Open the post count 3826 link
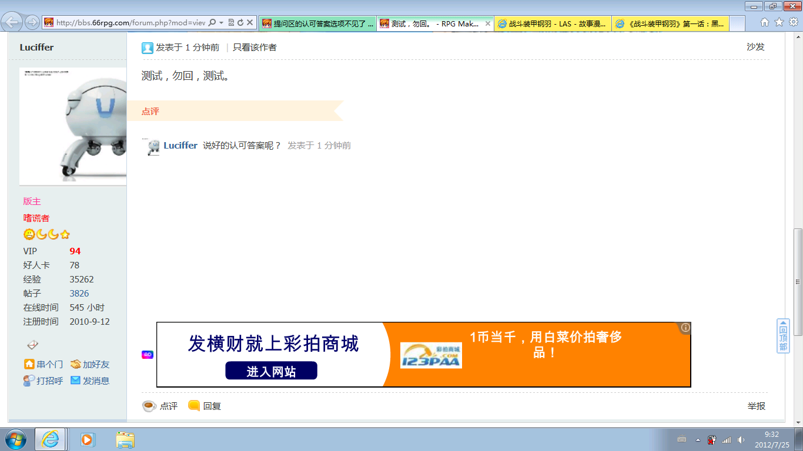 pyautogui.click(x=79, y=293)
